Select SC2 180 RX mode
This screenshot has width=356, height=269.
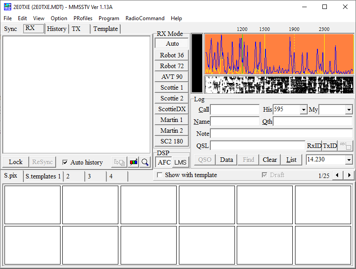tap(172, 141)
